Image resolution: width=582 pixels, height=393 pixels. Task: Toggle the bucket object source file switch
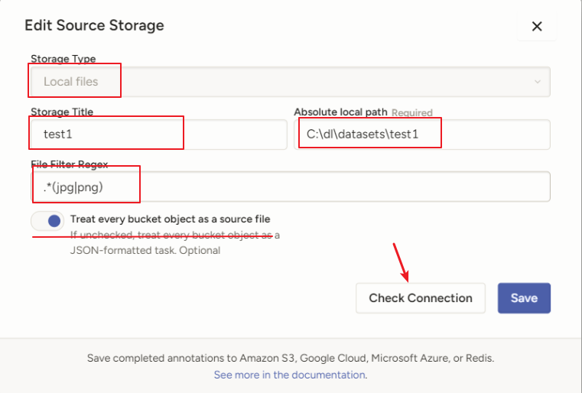(x=47, y=221)
